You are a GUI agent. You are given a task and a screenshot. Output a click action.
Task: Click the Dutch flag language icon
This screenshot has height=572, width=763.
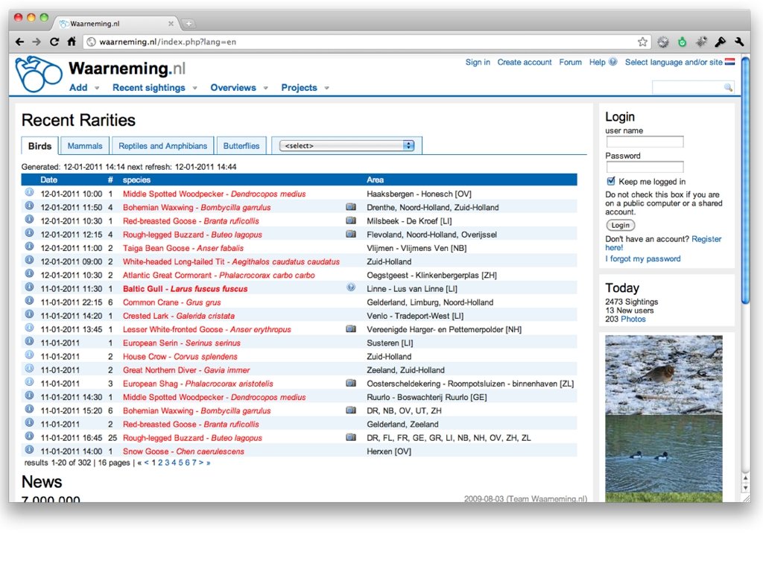click(x=730, y=62)
